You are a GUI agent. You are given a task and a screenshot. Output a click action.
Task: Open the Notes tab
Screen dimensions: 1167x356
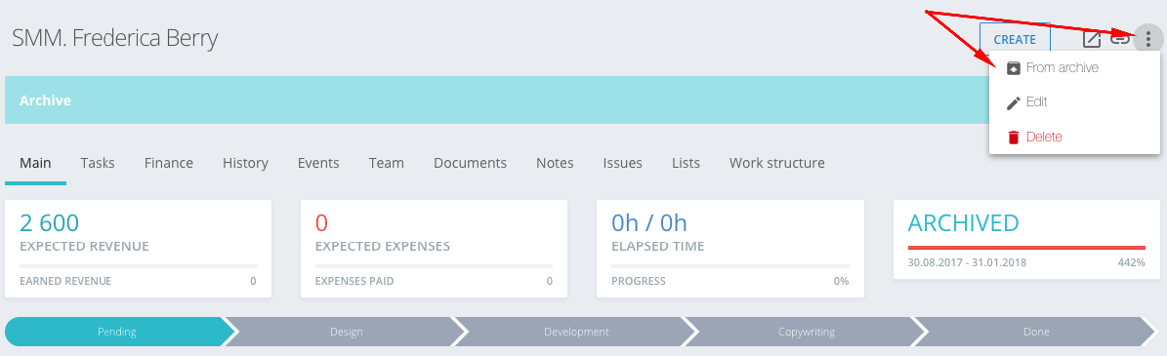556,163
